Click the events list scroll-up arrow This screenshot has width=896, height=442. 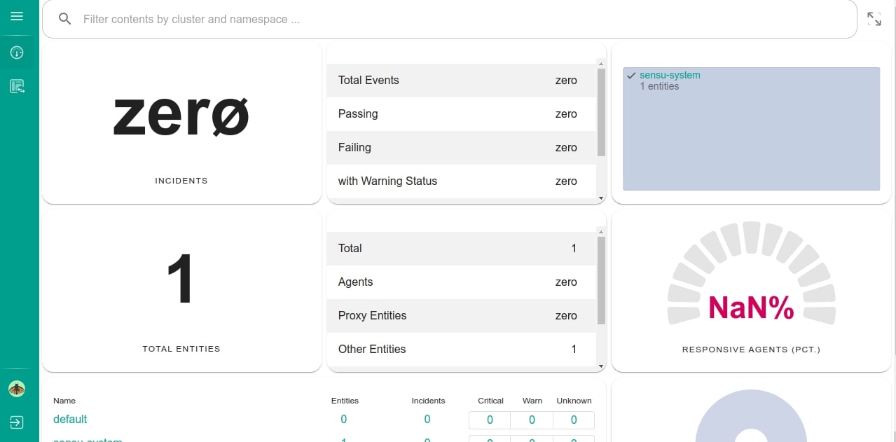pos(601,63)
